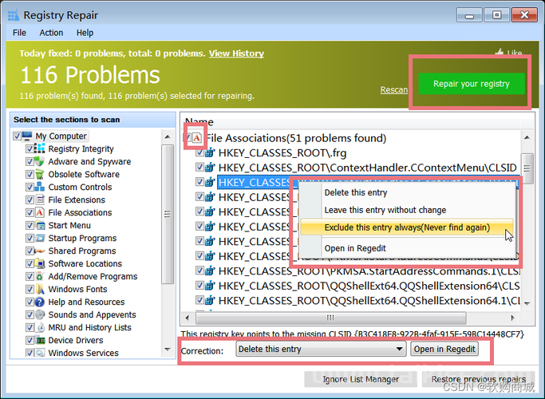Image resolution: width=545 pixels, height=399 pixels.
Task: Click Open in Regedit button beside Correction
Action: pyautogui.click(x=444, y=349)
